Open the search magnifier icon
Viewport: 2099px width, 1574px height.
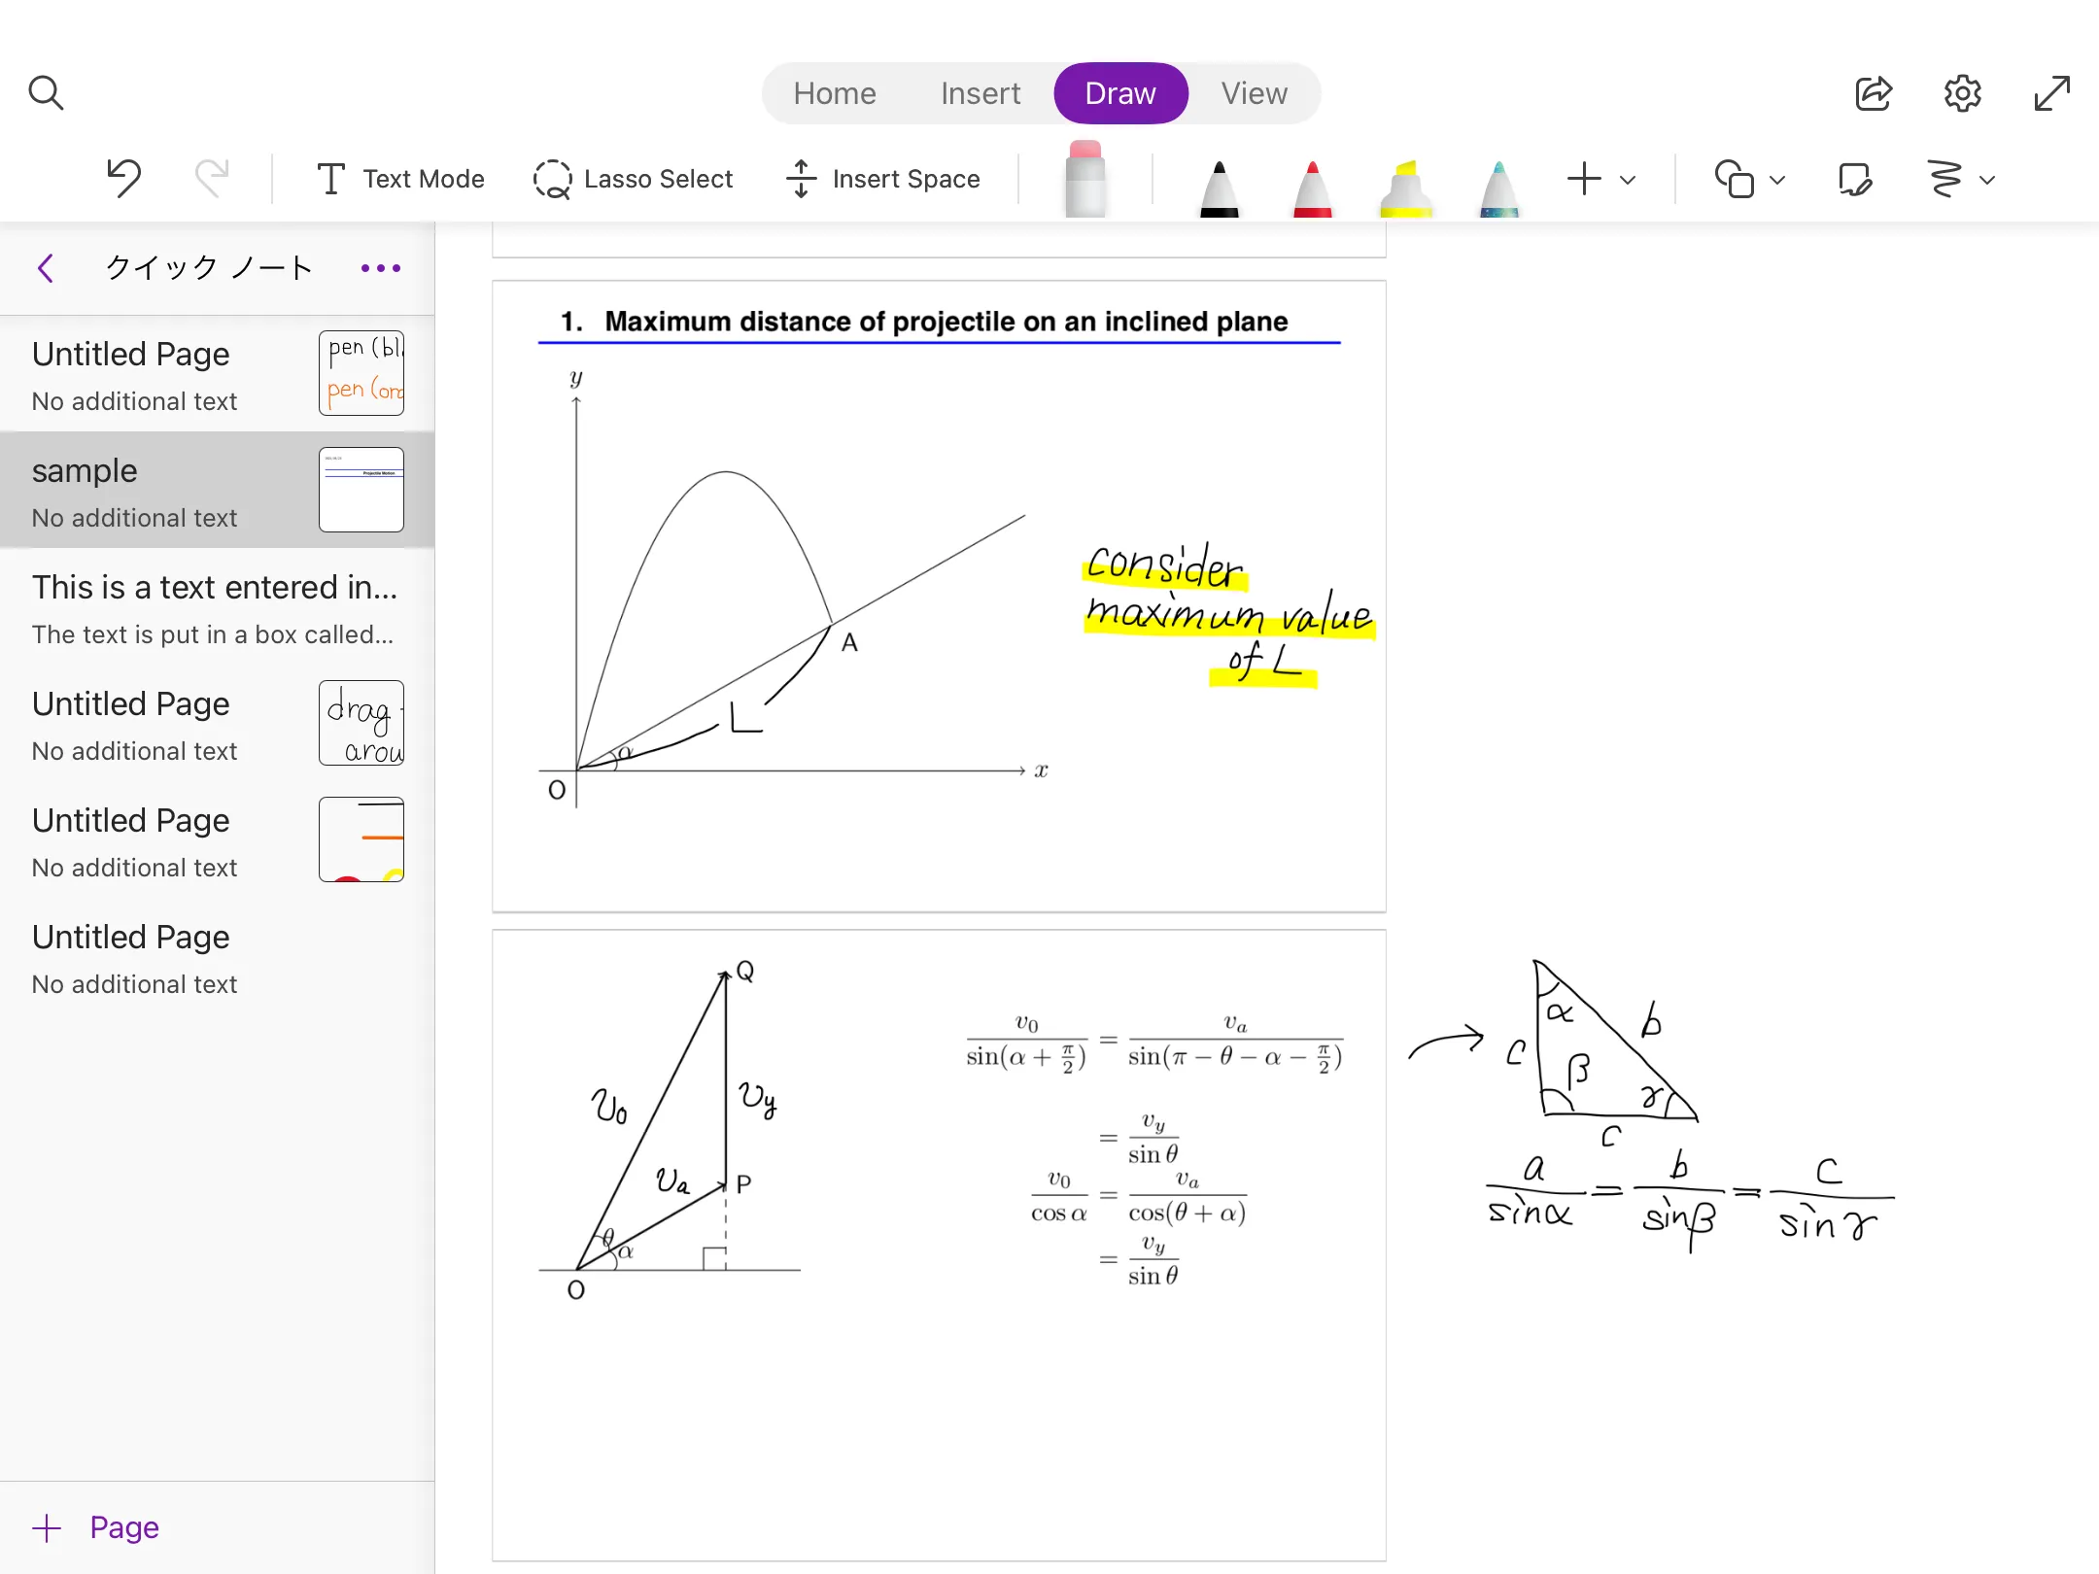pyautogui.click(x=46, y=93)
